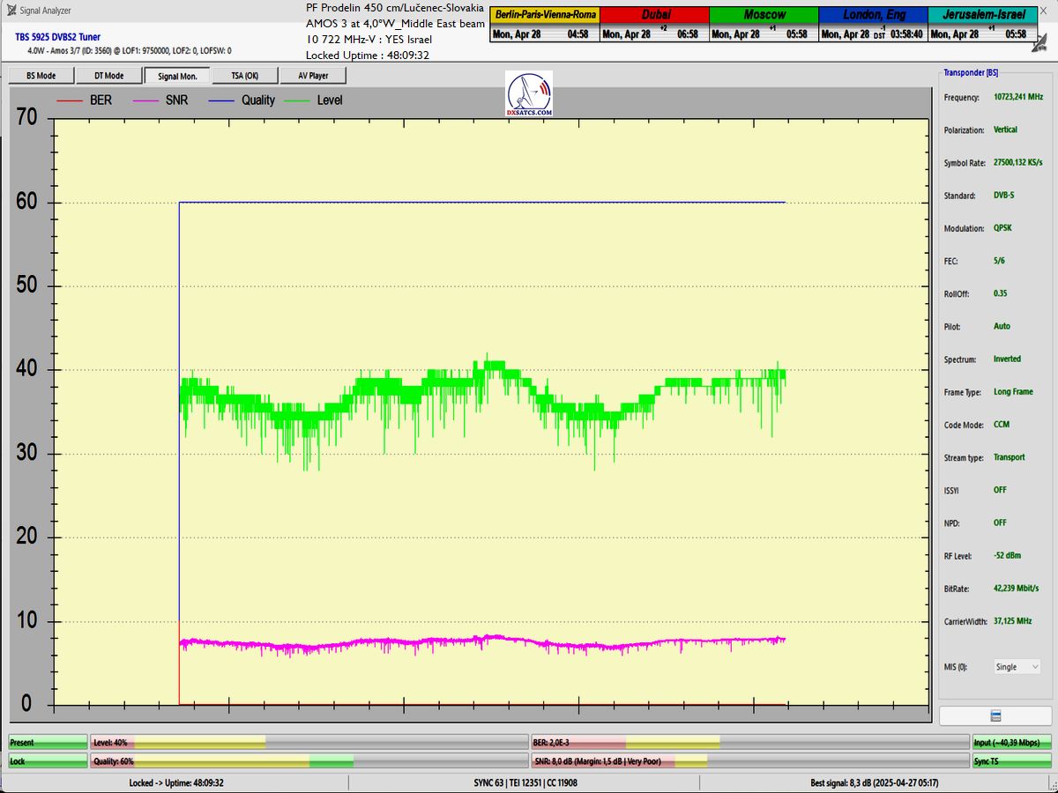Open the AV Player tab
Image resolution: width=1058 pixels, height=793 pixels.
(313, 76)
